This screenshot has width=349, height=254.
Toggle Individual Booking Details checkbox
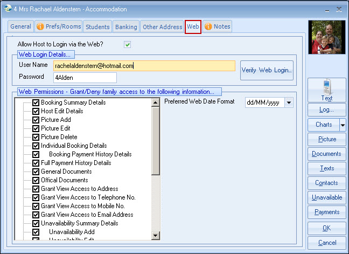tap(36, 146)
